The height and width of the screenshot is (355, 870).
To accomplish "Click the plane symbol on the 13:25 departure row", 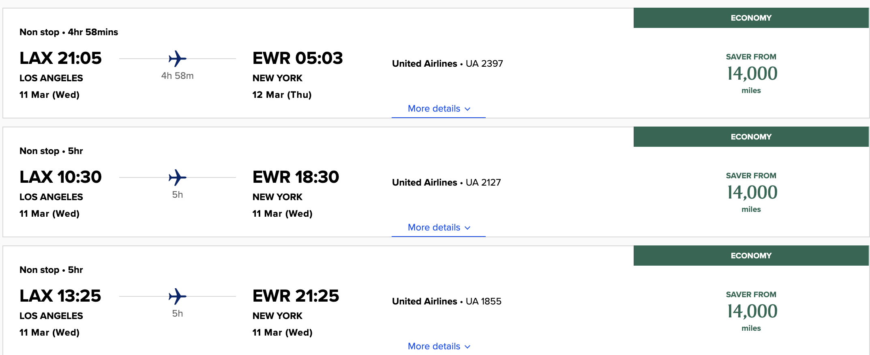I will coord(177,296).
